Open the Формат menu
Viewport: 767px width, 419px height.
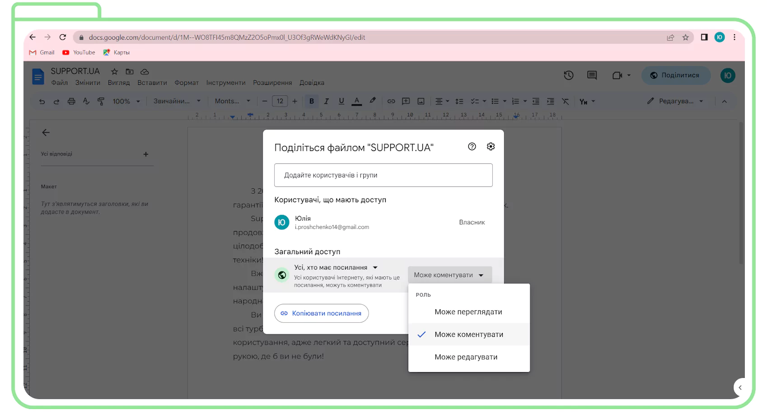coord(187,83)
